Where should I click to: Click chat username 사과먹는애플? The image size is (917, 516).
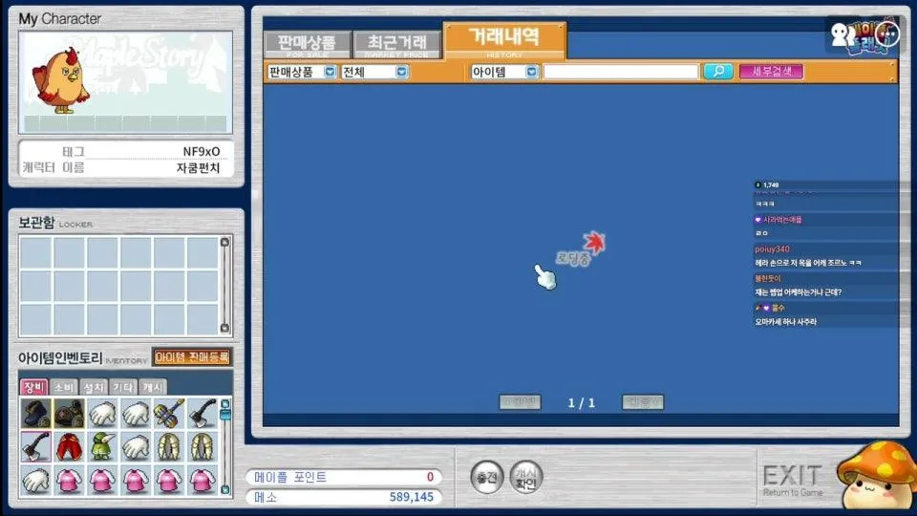point(782,220)
